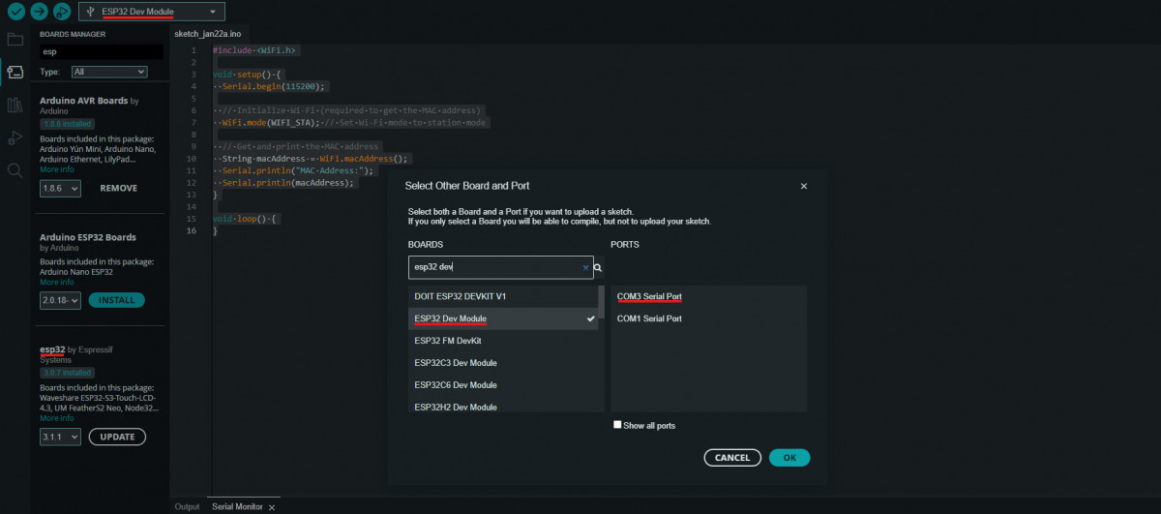Switch to the Output tab

[x=187, y=506]
